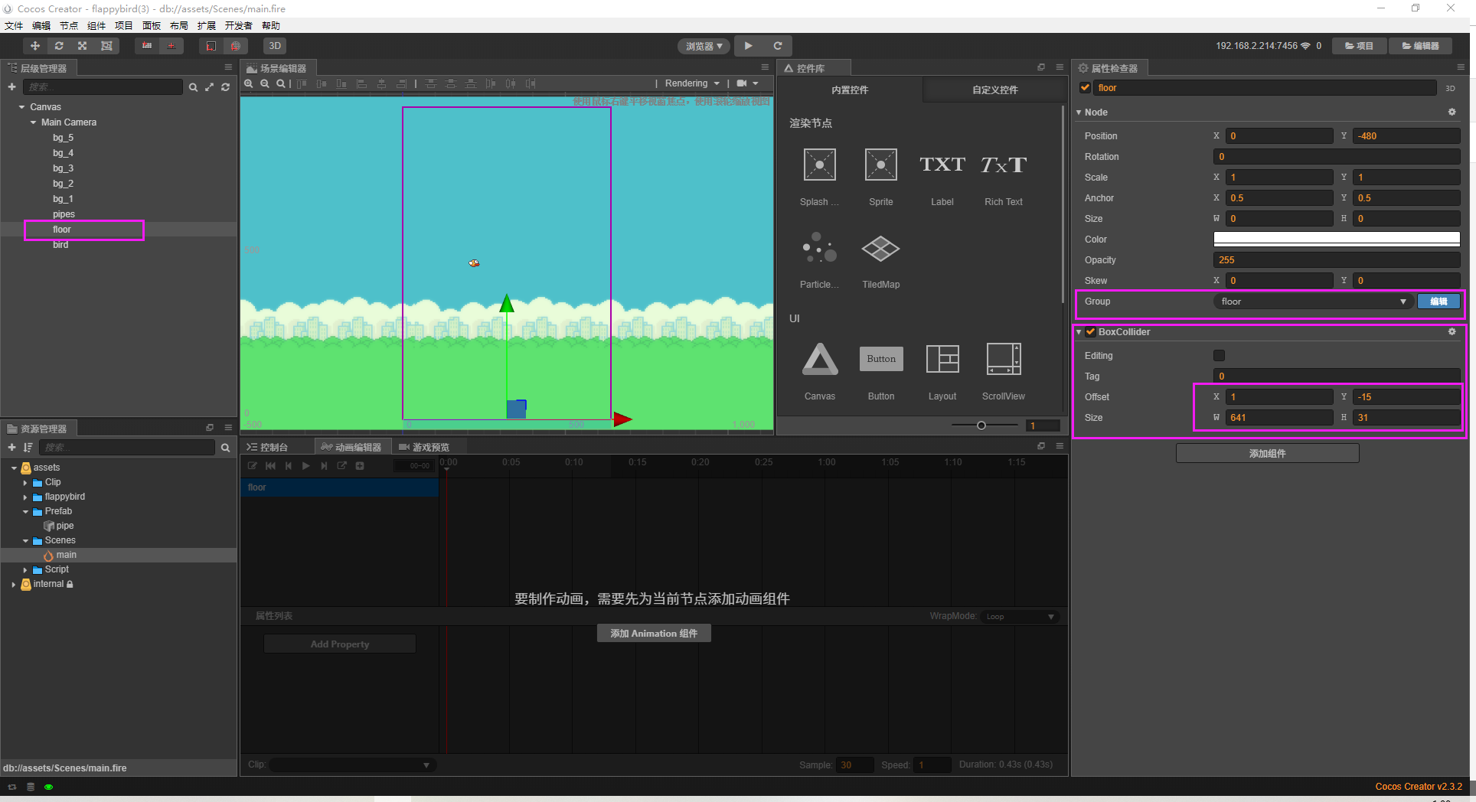Zoom out the scene editor
Viewport: 1476px width, 802px height.
[265, 83]
